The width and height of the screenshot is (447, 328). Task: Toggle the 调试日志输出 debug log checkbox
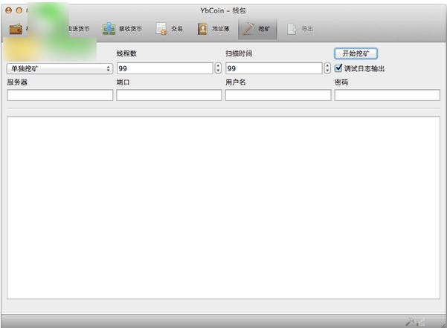pyautogui.click(x=338, y=68)
